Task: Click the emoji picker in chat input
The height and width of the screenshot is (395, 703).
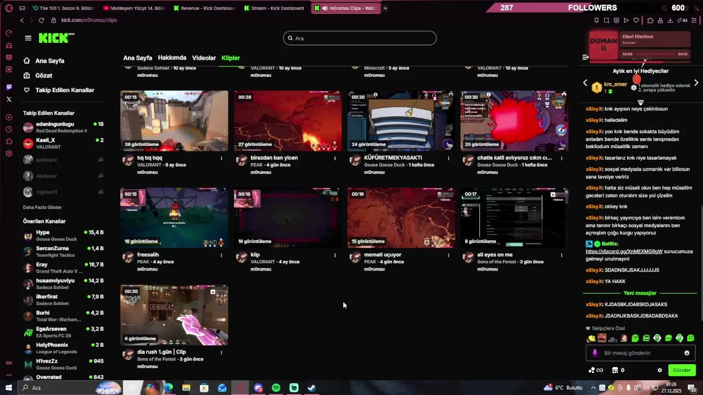Action: tap(687, 353)
